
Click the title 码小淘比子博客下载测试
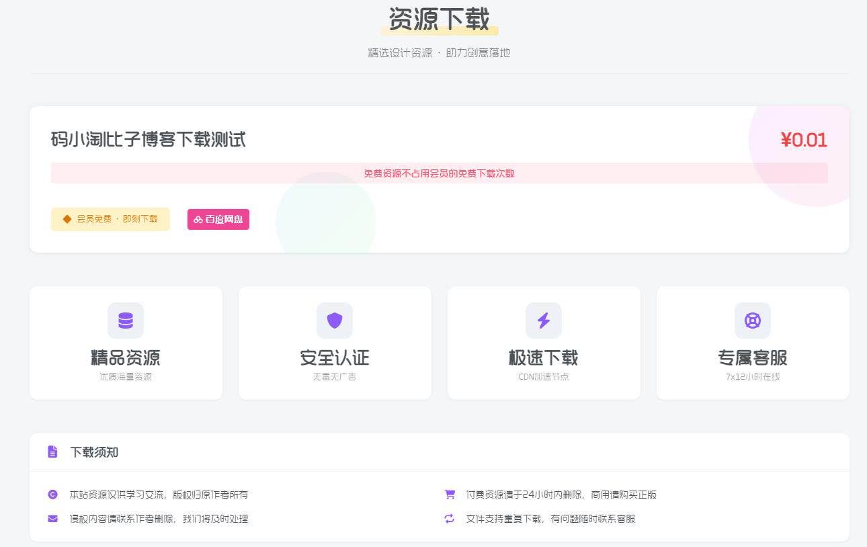(x=149, y=140)
